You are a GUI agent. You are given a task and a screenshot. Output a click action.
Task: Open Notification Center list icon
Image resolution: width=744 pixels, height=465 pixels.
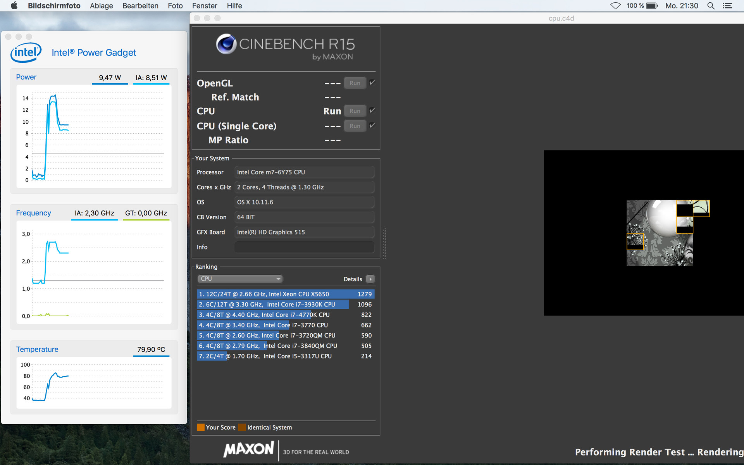[x=727, y=5]
